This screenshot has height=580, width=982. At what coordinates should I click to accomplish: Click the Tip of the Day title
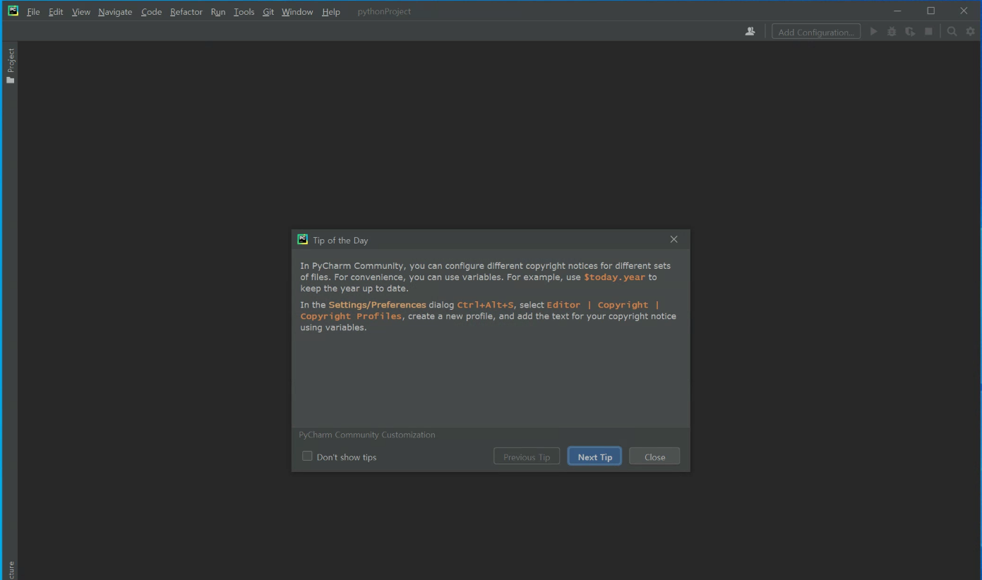[340, 240]
